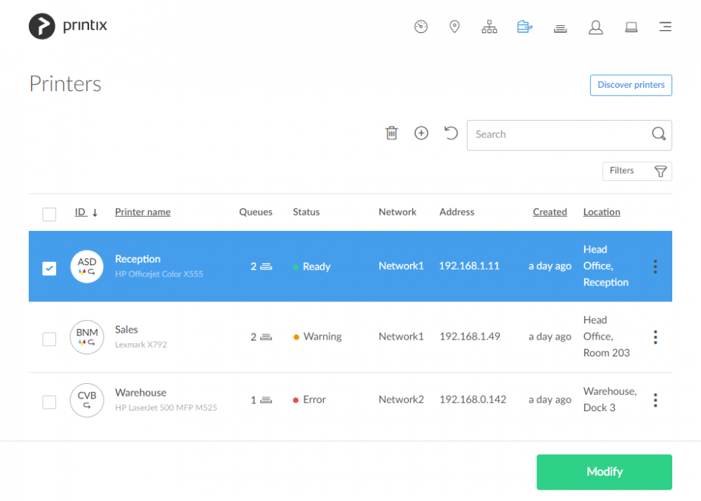
Task: Add a printer using the plus icon
Action: click(x=421, y=133)
